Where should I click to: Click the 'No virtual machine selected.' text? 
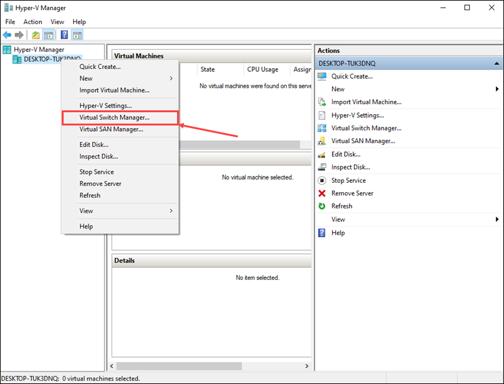(x=258, y=177)
